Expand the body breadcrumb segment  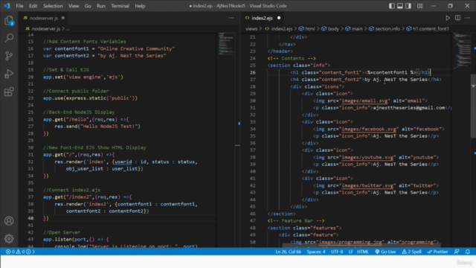[333, 28]
